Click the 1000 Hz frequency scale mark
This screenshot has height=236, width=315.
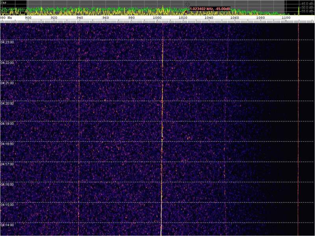157,18
